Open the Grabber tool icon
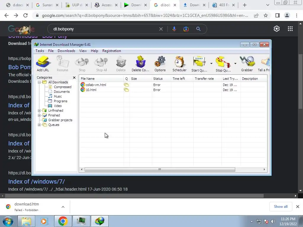 [x=247, y=64]
